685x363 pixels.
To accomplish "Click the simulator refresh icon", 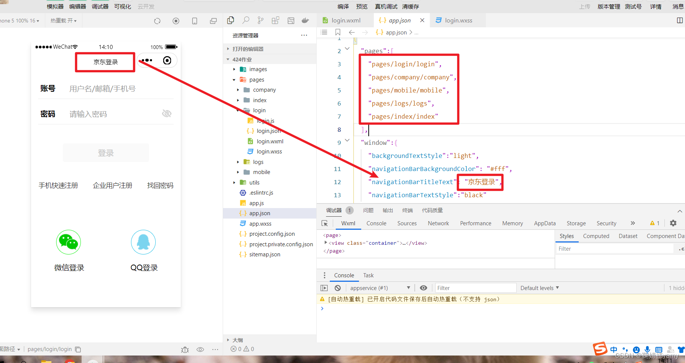I will coord(157,21).
